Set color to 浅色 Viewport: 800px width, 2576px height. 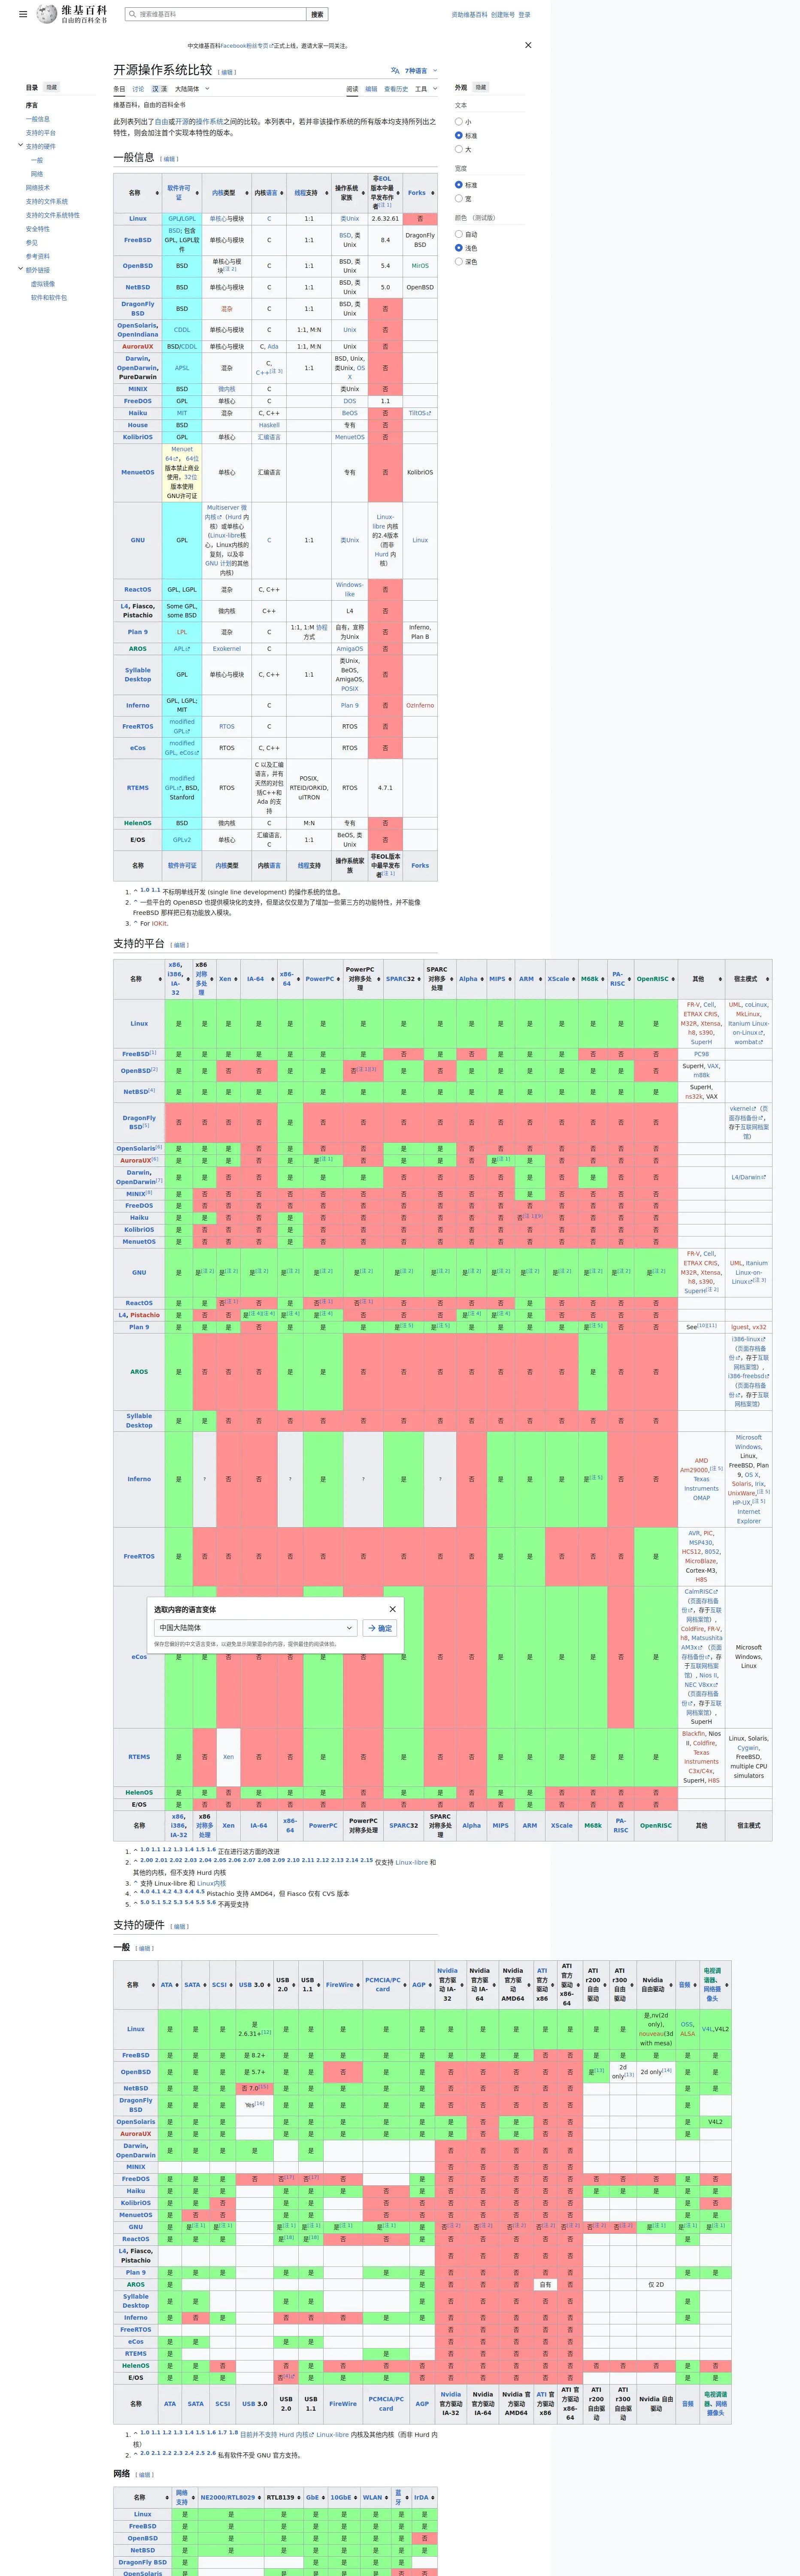[x=458, y=248]
